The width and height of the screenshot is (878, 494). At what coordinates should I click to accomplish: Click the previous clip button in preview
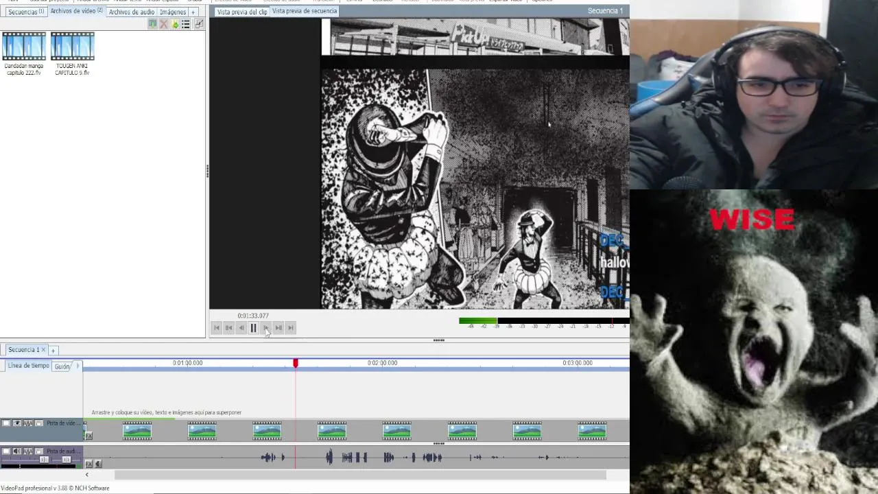(x=229, y=328)
